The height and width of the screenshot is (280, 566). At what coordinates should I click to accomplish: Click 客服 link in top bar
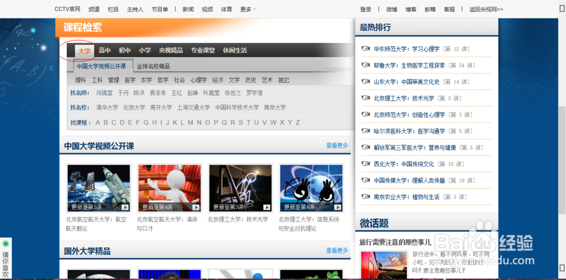[x=449, y=10]
